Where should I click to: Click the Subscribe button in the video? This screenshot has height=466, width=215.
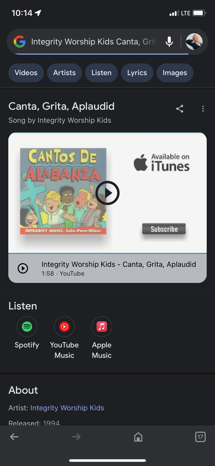pos(164,229)
